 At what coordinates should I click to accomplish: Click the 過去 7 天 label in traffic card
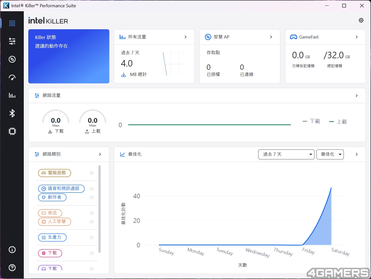click(x=130, y=53)
